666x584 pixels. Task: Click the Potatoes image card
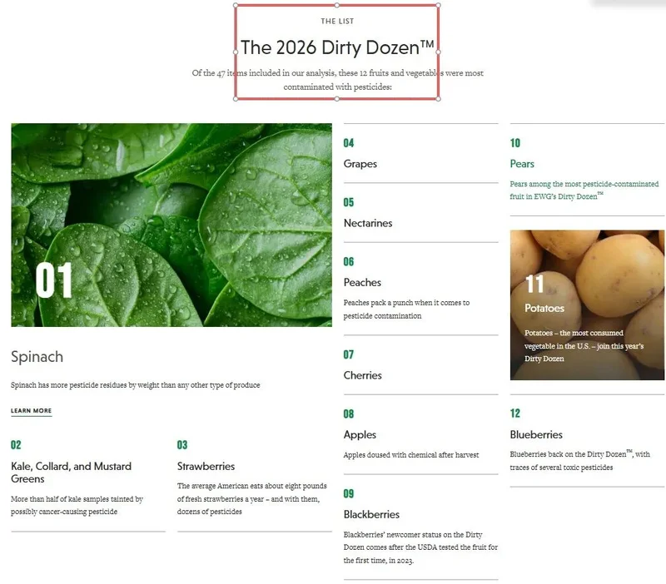(587, 304)
